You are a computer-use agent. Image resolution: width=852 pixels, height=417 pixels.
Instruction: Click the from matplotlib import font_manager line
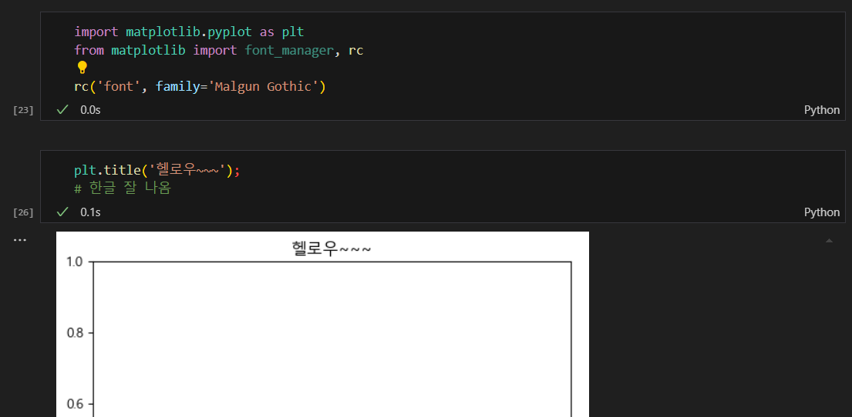(219, 51)
